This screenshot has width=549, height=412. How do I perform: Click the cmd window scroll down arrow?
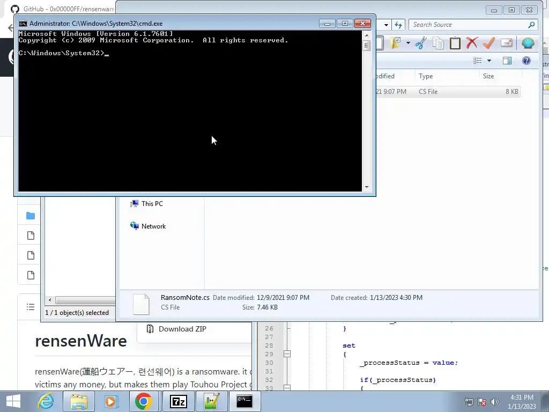(367, 187)
